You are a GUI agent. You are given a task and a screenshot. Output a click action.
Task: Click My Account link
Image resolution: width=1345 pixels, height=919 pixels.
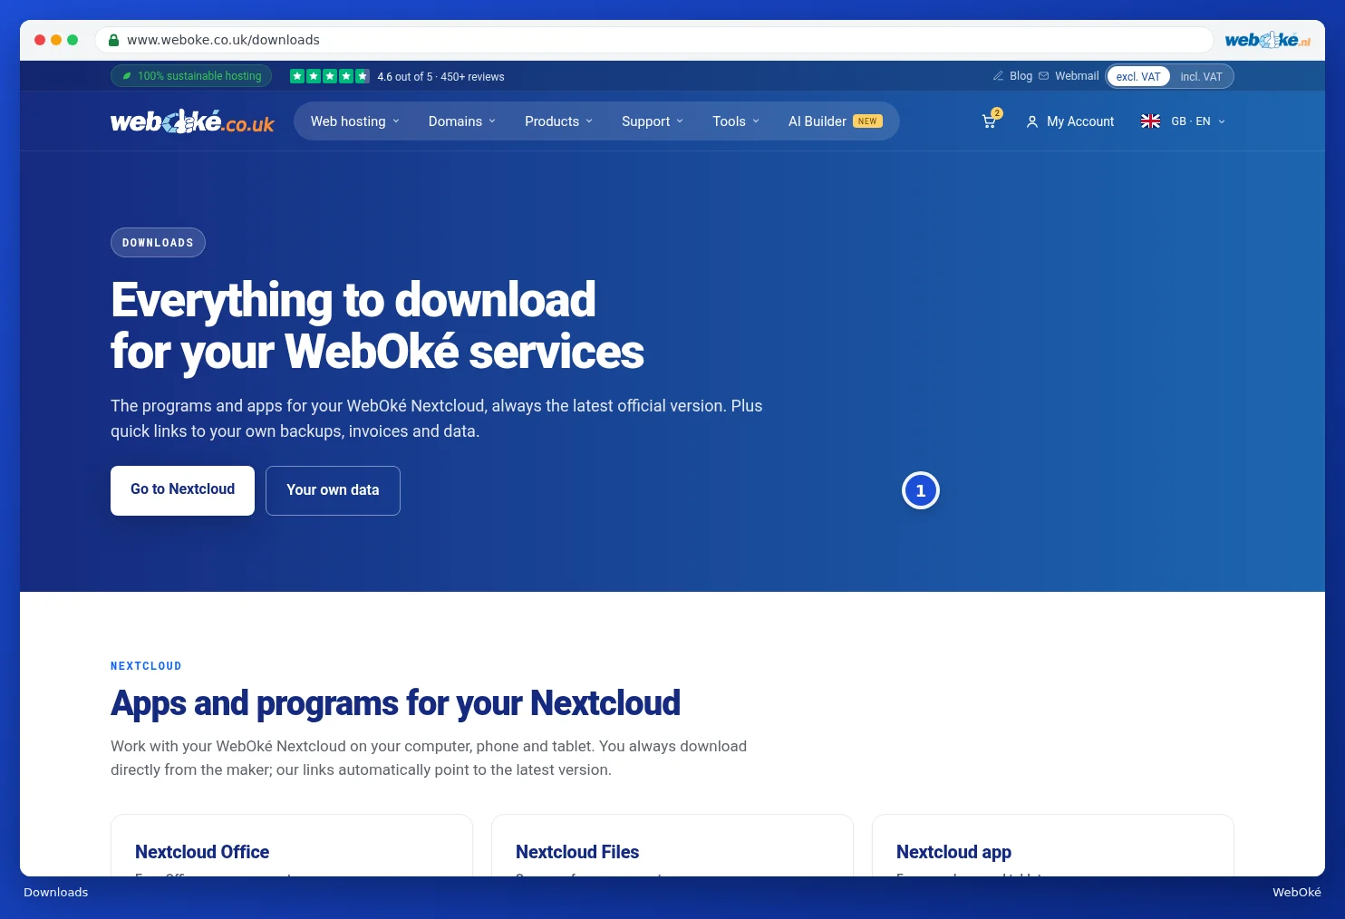pyautogui.click(x=1080, y=121)
